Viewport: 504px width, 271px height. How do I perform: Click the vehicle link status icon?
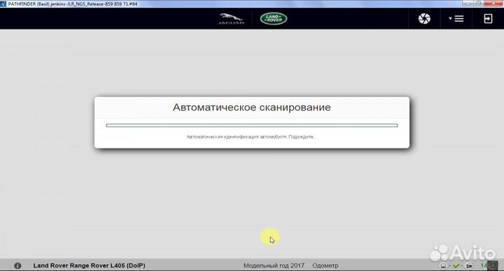pos(469,266)
